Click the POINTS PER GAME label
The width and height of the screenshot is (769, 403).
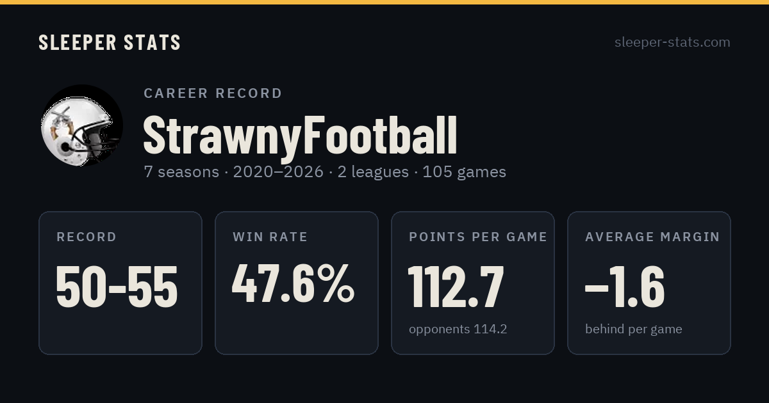tap(478, 237)
